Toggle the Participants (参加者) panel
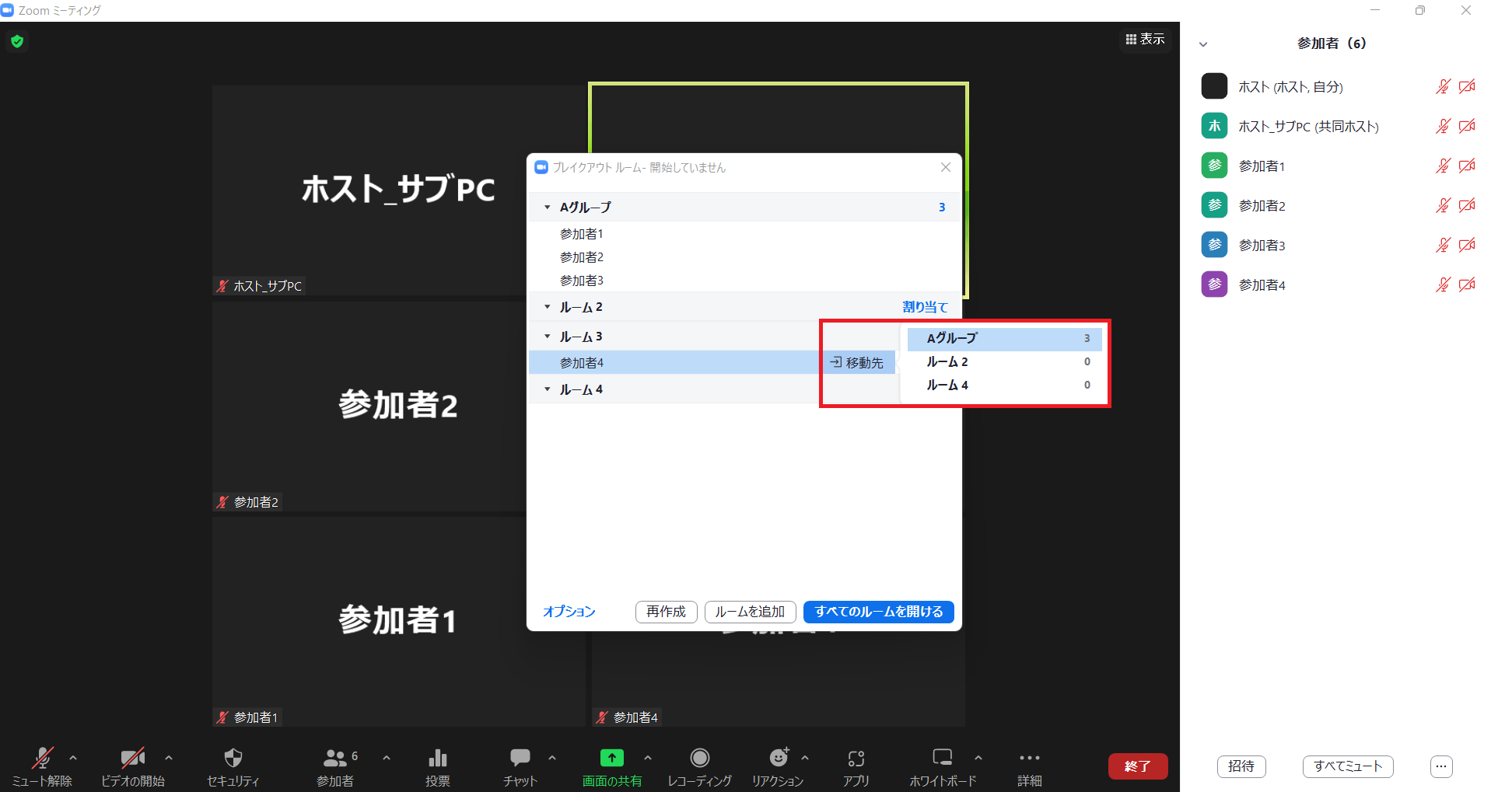 pyautogui.click(x=335, y=759)
